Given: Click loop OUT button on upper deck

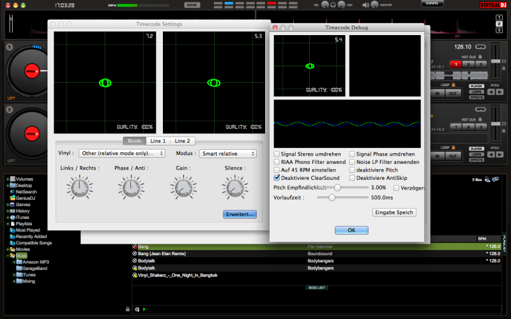Looking at the screenshot, I should point(453,93).
